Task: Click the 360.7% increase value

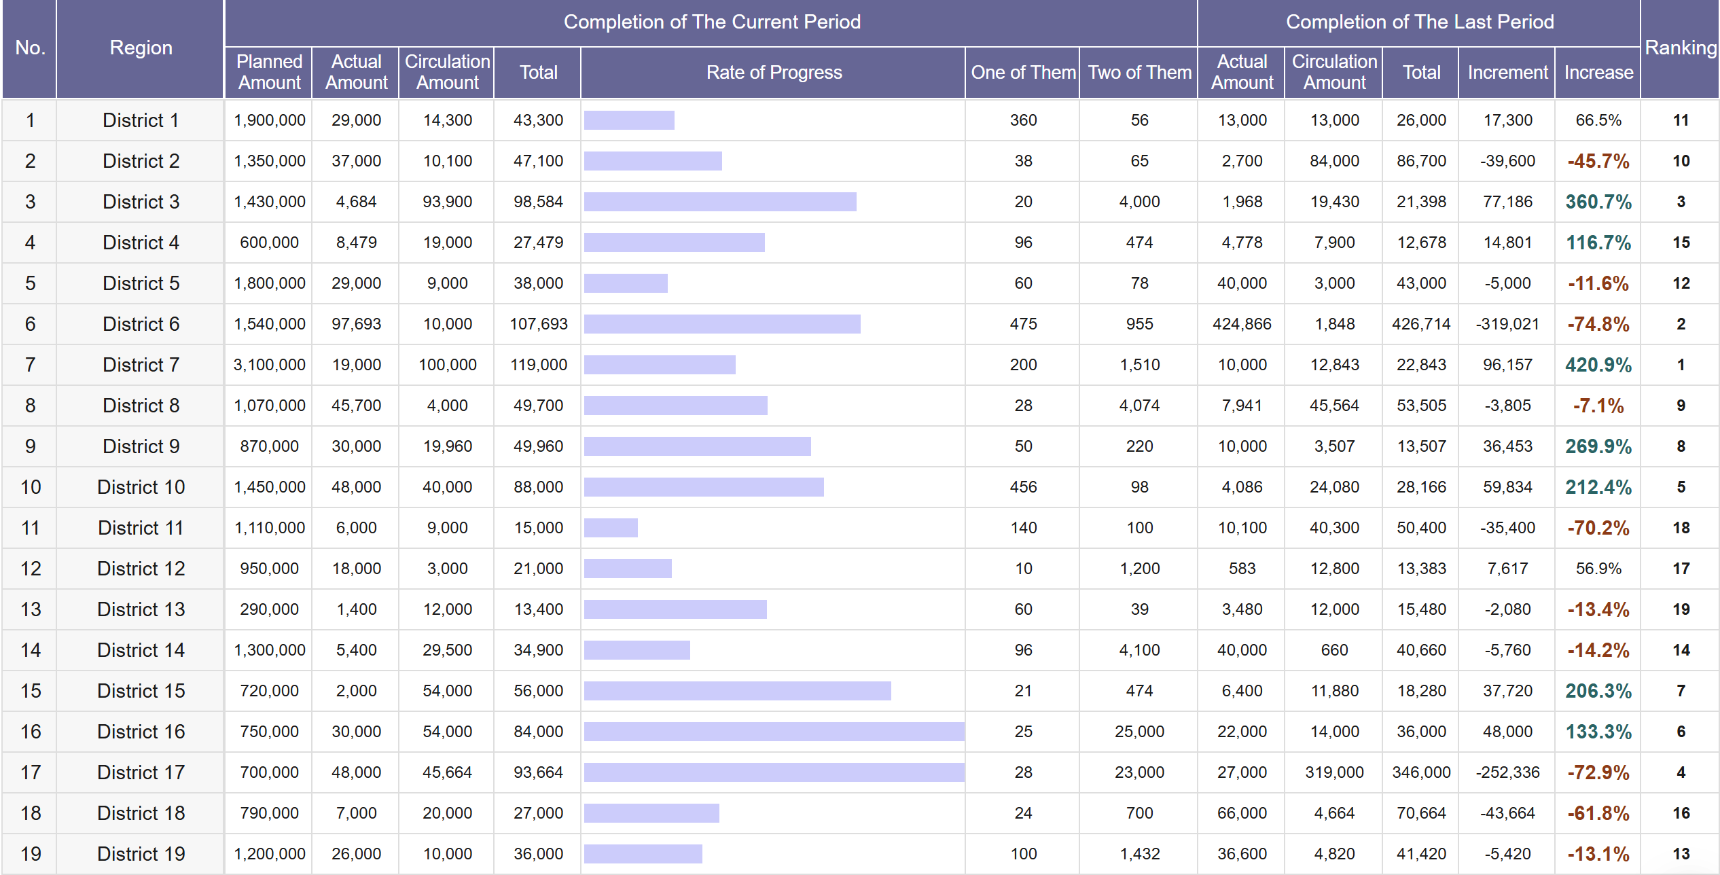Action: (x=1598, y=202)
